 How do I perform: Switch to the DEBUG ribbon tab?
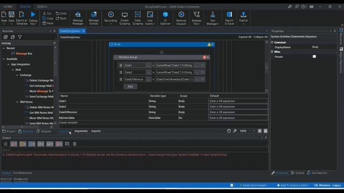click(42, 6)
